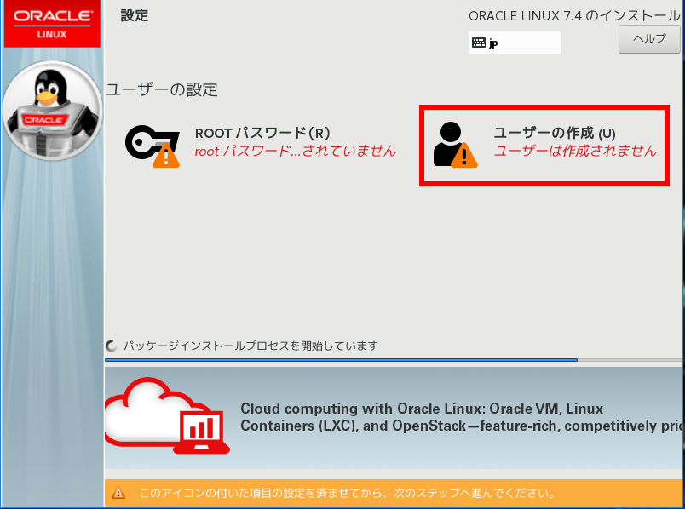This screenshot has width=685, height=509.
Task: Click the ユーザーの設定 section heading
Action: coord(162,89)
